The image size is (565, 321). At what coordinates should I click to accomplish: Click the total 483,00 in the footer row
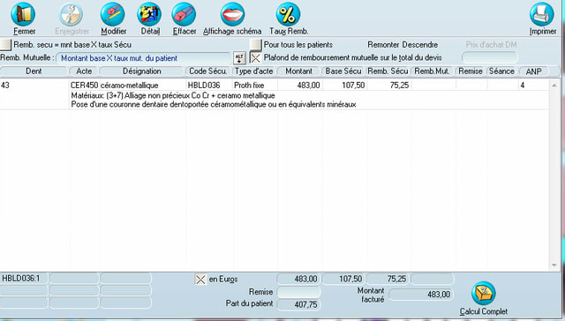tap(298, 279)
